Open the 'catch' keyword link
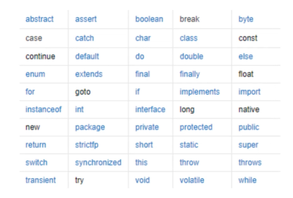The height and width of the screenshot is (198, 293). [x=84, y=38]
